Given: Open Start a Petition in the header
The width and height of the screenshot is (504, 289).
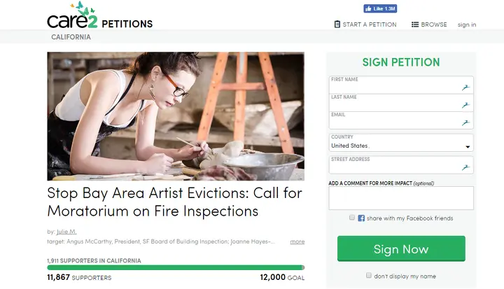Looking at the screenshot, I should pyautogui.click(x=370, y=24).
